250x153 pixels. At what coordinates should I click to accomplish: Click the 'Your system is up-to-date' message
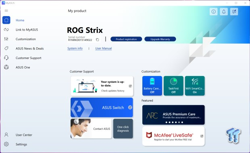pyautogui.click(x=112, y=84)
